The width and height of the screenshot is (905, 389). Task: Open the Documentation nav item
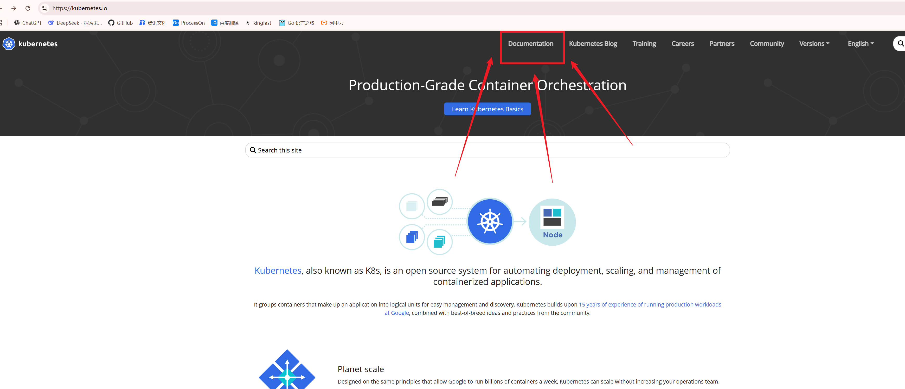click(x=530, y=43)
